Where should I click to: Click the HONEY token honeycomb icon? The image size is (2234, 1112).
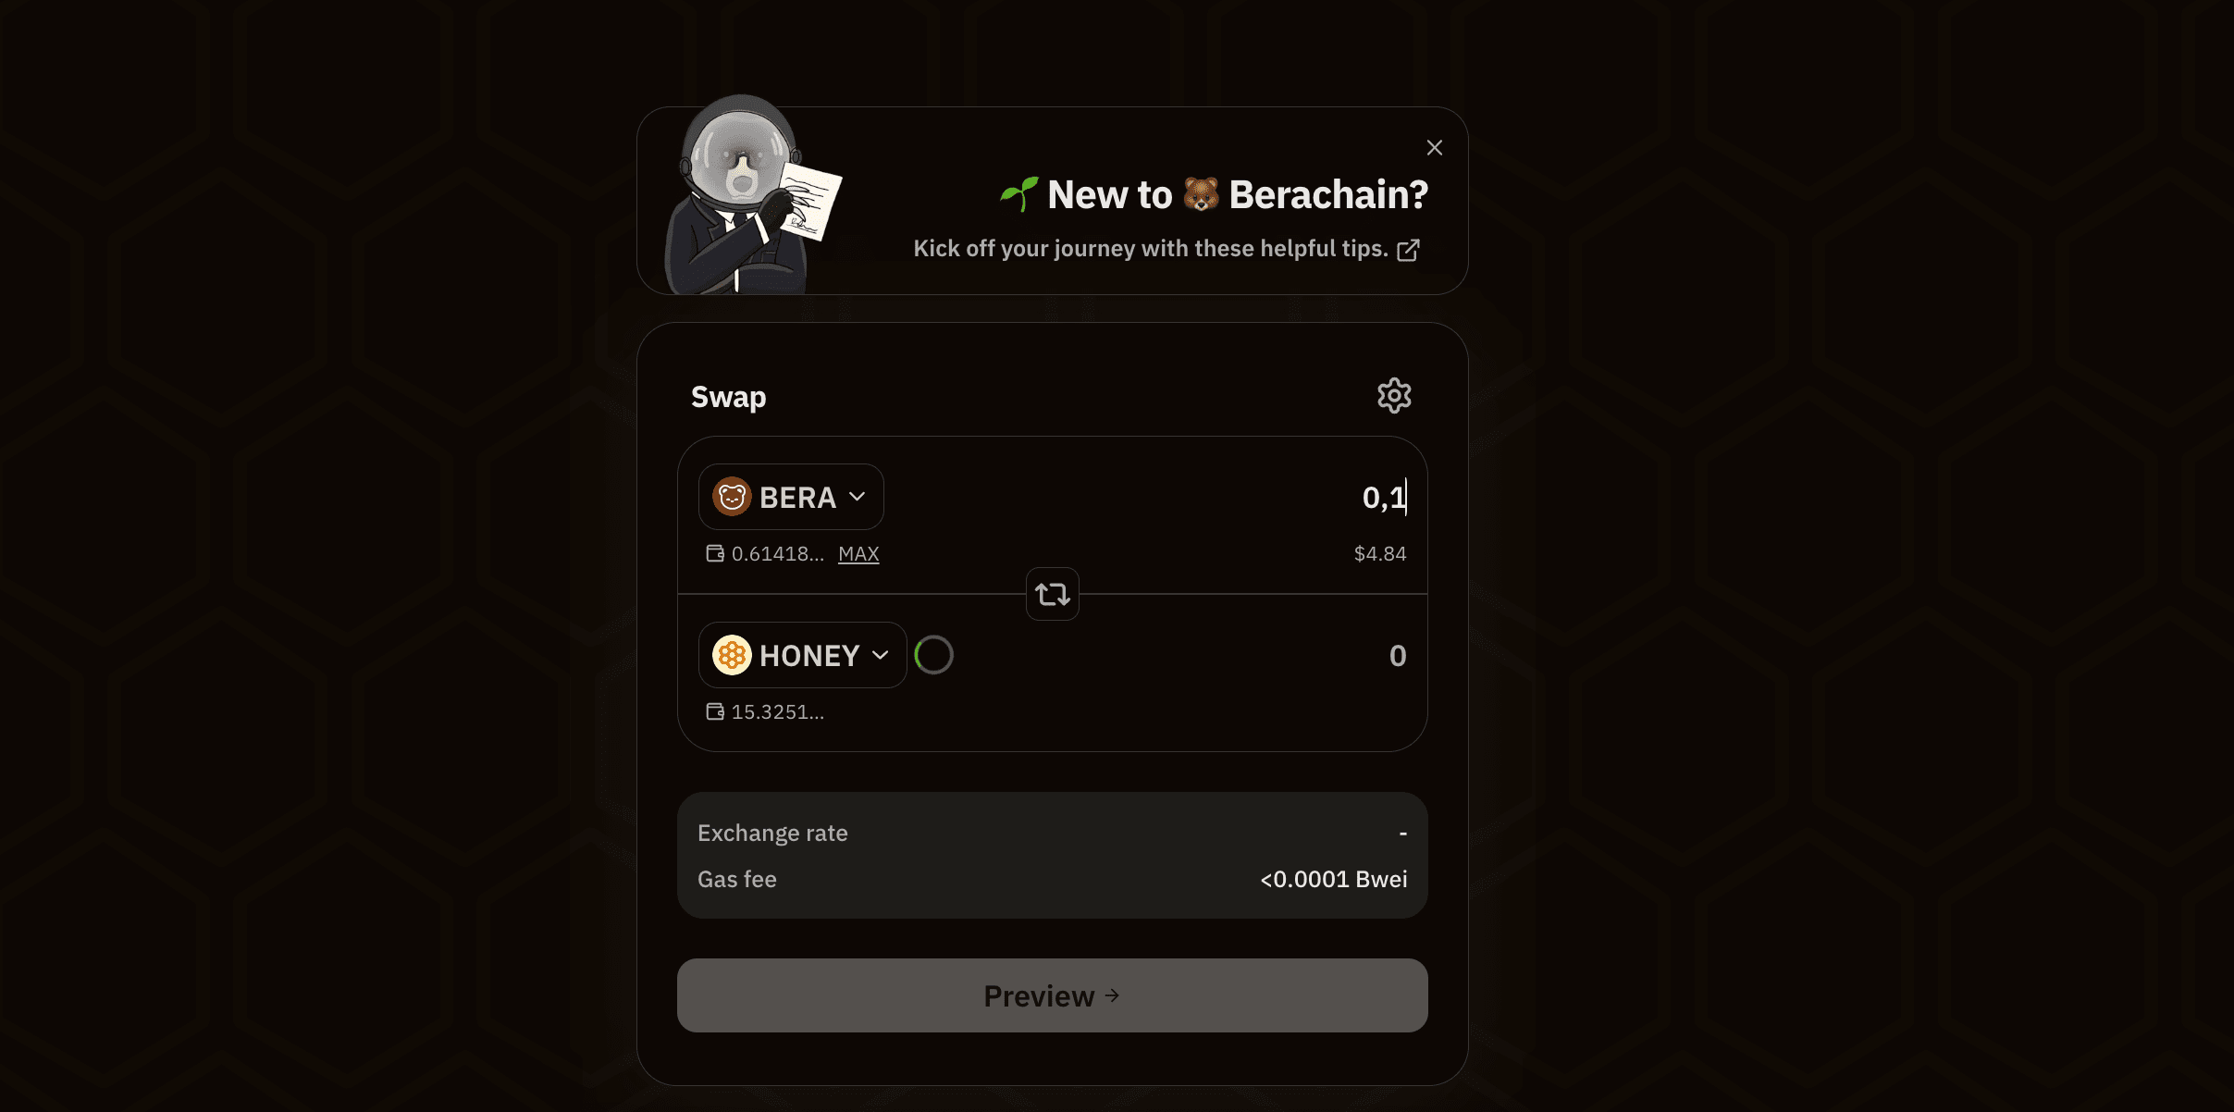click(x=731, y=655)
